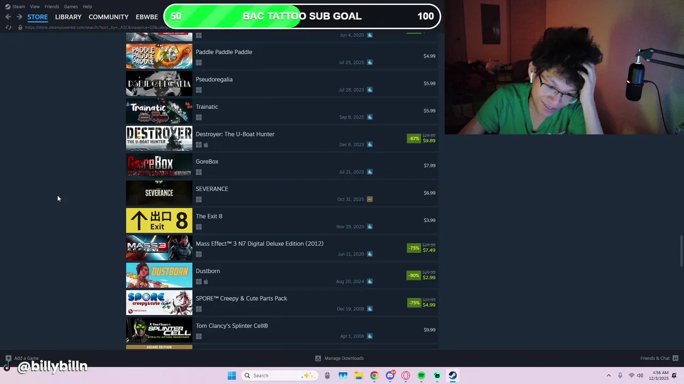Viewport: 684px width, 384px height.
Task: Click the -67% discount badge for Destroyer
Action: (x=414, y=139)
